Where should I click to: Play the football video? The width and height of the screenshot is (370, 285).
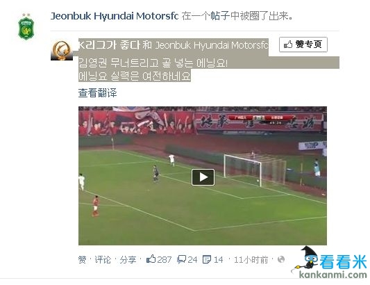pyautogui.click(x=203, y=177)
